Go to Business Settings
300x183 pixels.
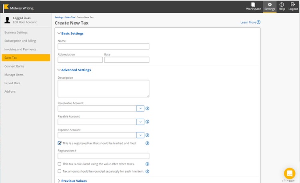pos(16,32)
